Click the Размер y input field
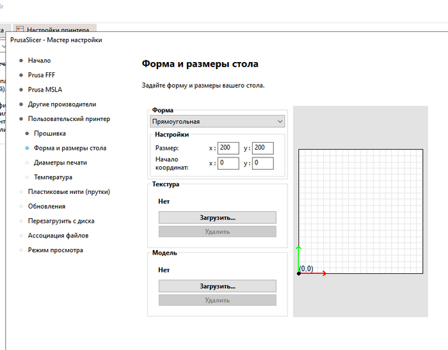Viewport: 448px width, 350px height. [262, 148]
